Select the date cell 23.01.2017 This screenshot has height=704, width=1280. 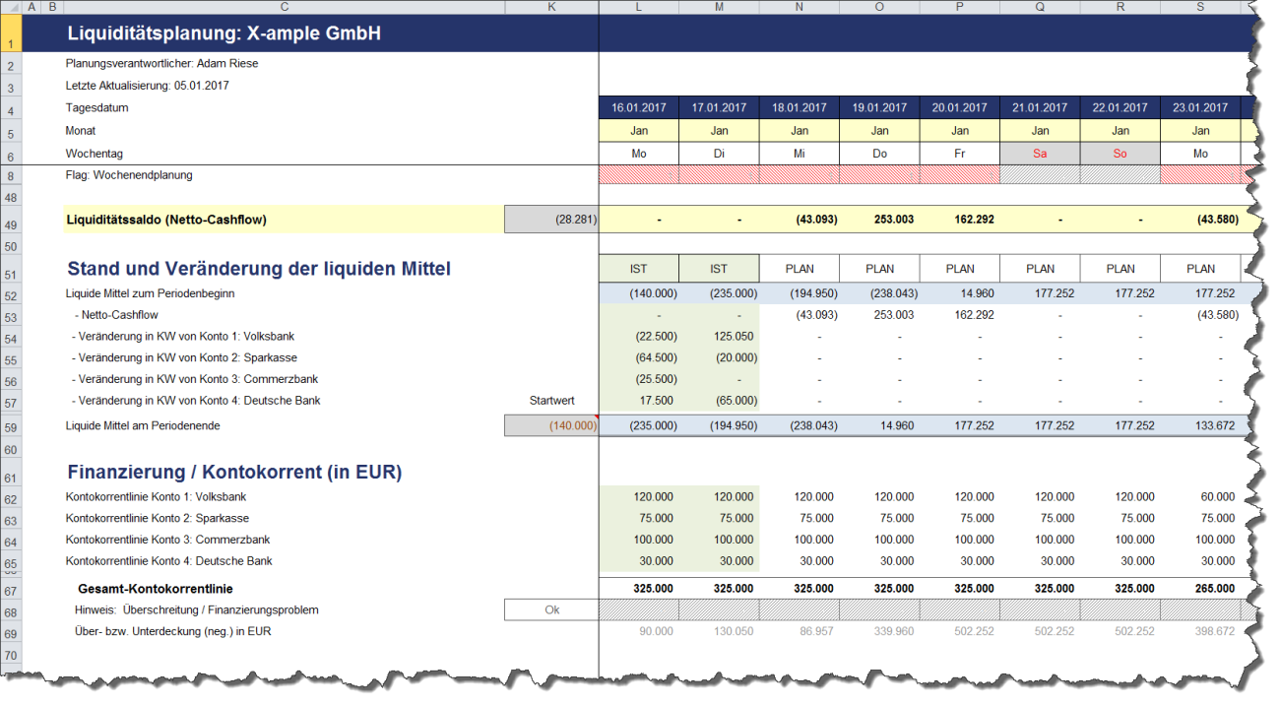1200,108
